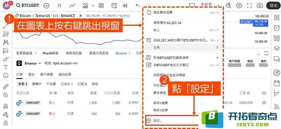Click the bar replay rewind icon
Screen dimensions: 281x129
coord(125,6)
